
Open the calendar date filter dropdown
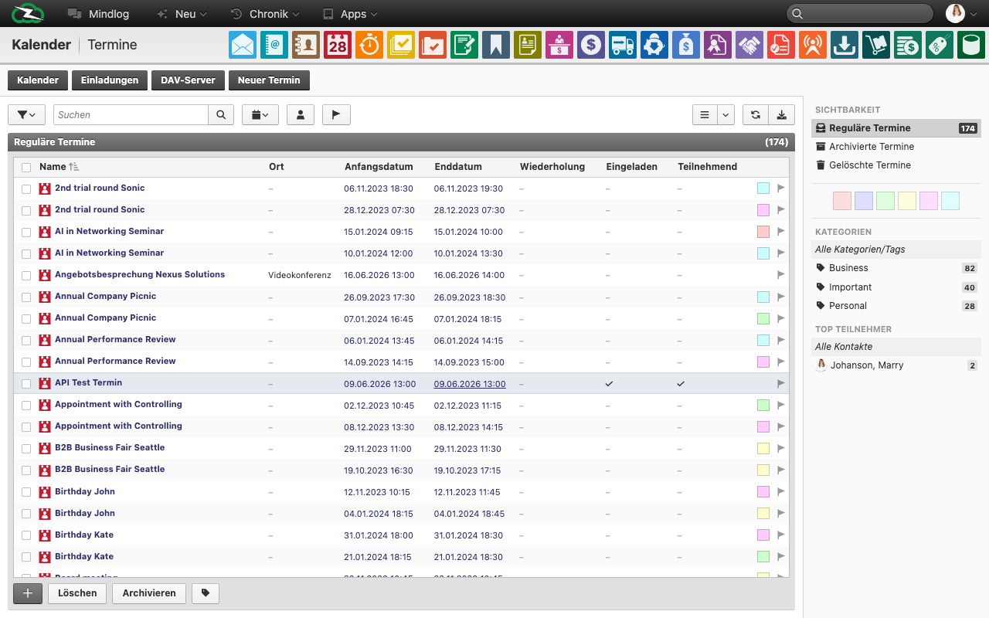(260, 114)
